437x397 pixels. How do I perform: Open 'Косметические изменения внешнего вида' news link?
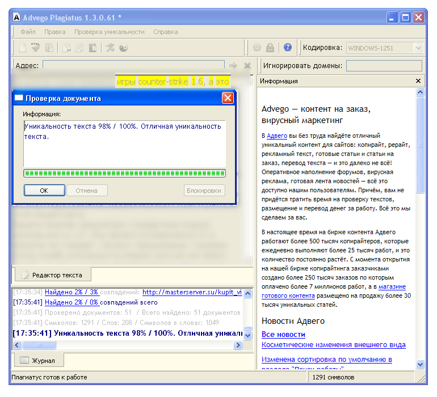tap(333, 345)
